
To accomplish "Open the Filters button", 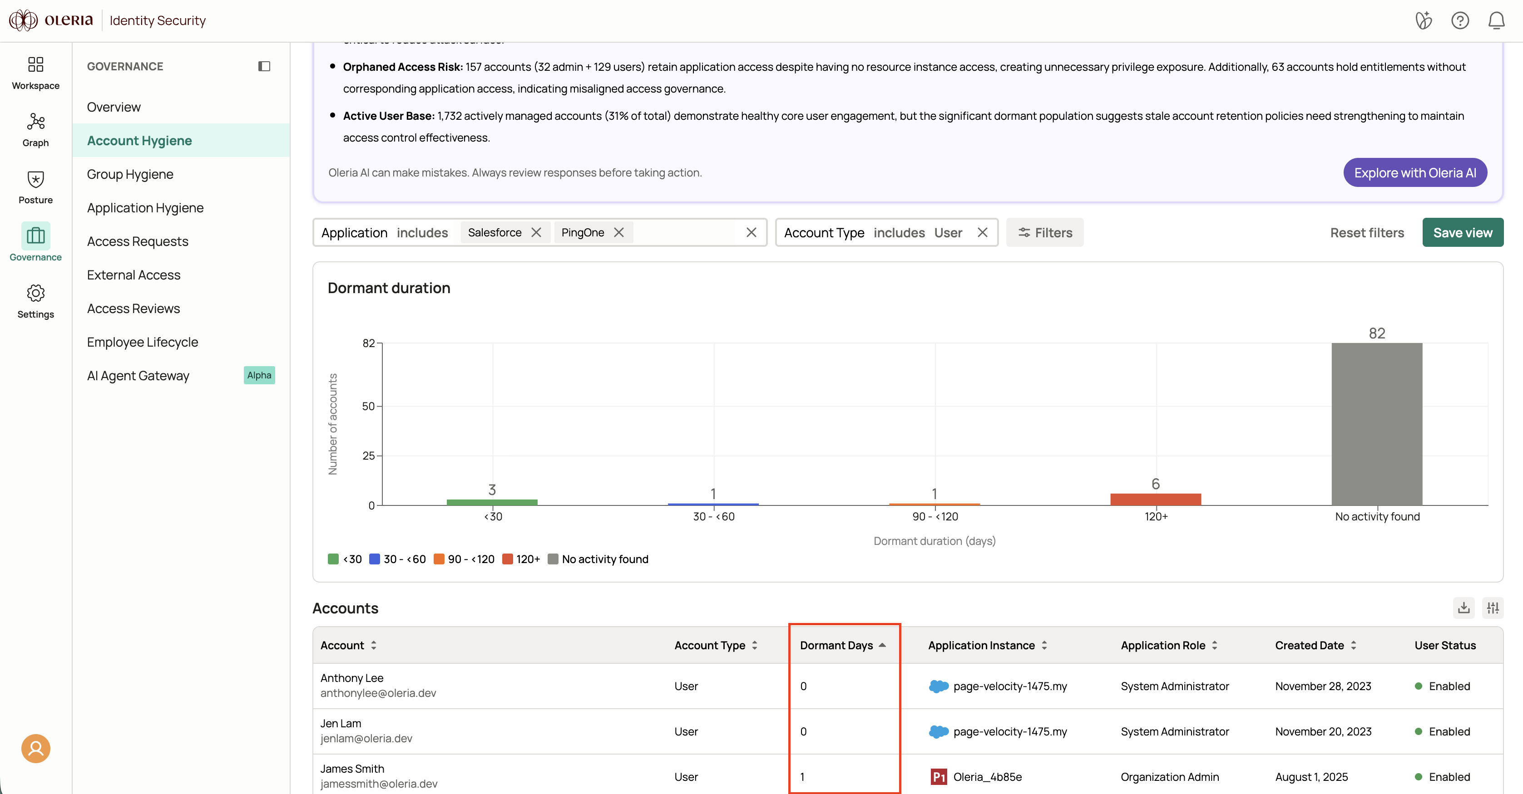I will (x=1045, y=233).
